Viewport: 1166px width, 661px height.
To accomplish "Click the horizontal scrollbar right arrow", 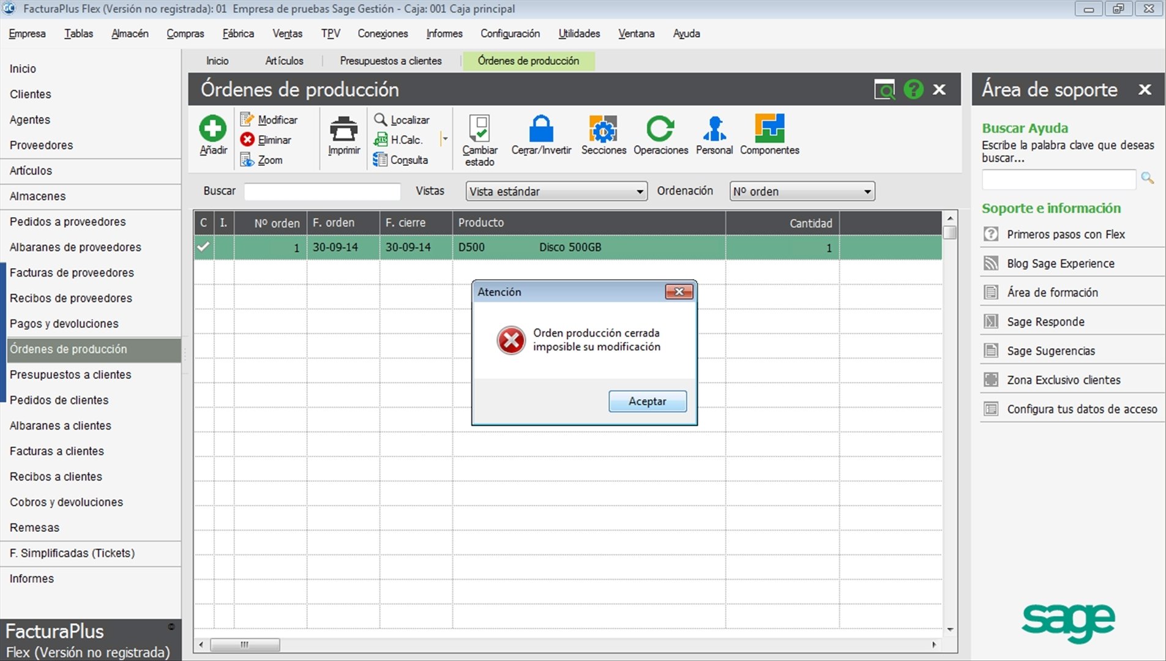I will pos(934,644).
